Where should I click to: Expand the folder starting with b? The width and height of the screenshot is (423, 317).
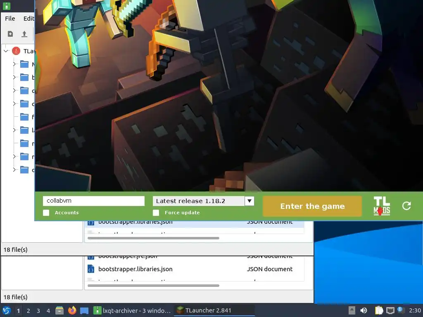pyautogui.click(x=14, y=77)
